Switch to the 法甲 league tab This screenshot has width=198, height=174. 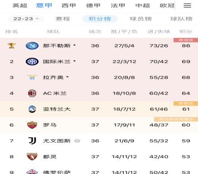118,6
